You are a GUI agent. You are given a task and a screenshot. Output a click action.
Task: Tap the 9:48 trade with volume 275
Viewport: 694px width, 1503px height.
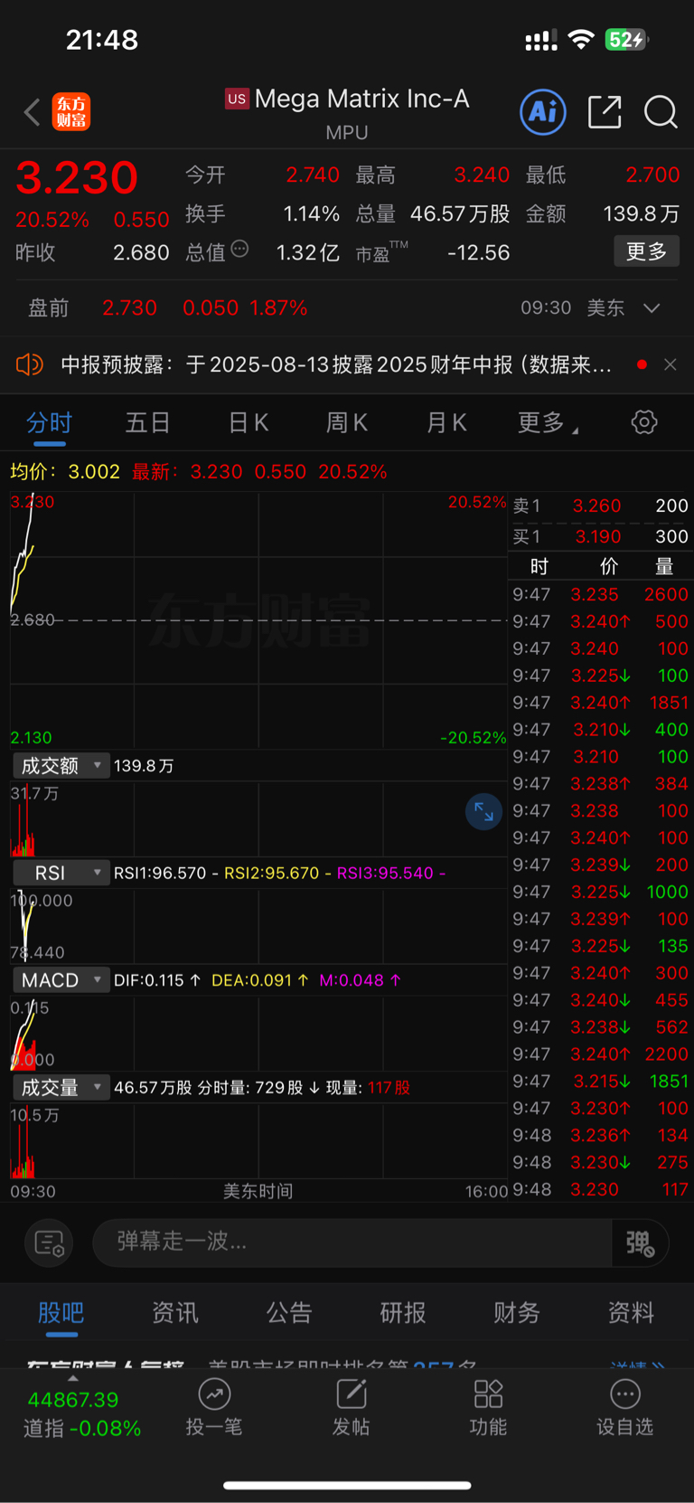pyautogui.click(x=601, y=1162)
